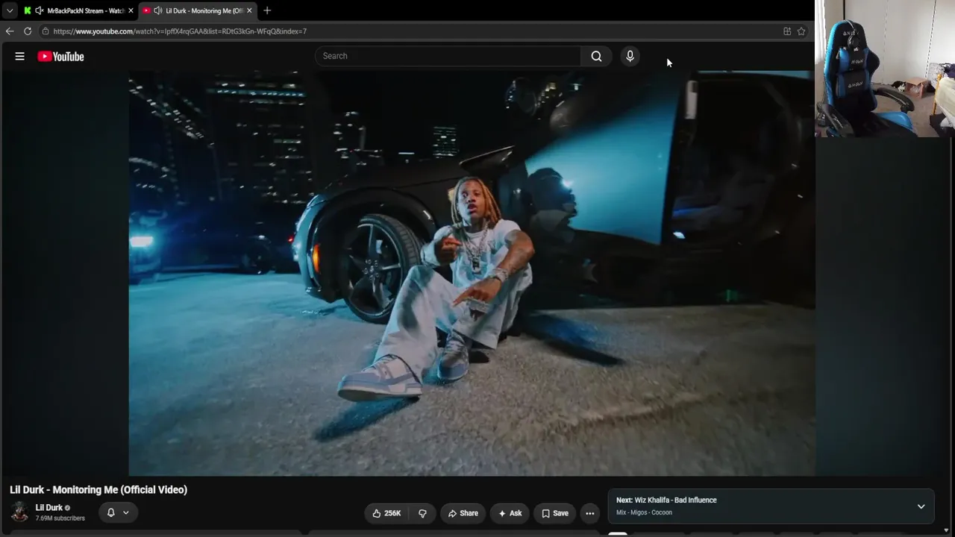Close the Lil Durk Monitoring Me tab
The height and width of the screenshot is (537, 955).
[249, 10]
